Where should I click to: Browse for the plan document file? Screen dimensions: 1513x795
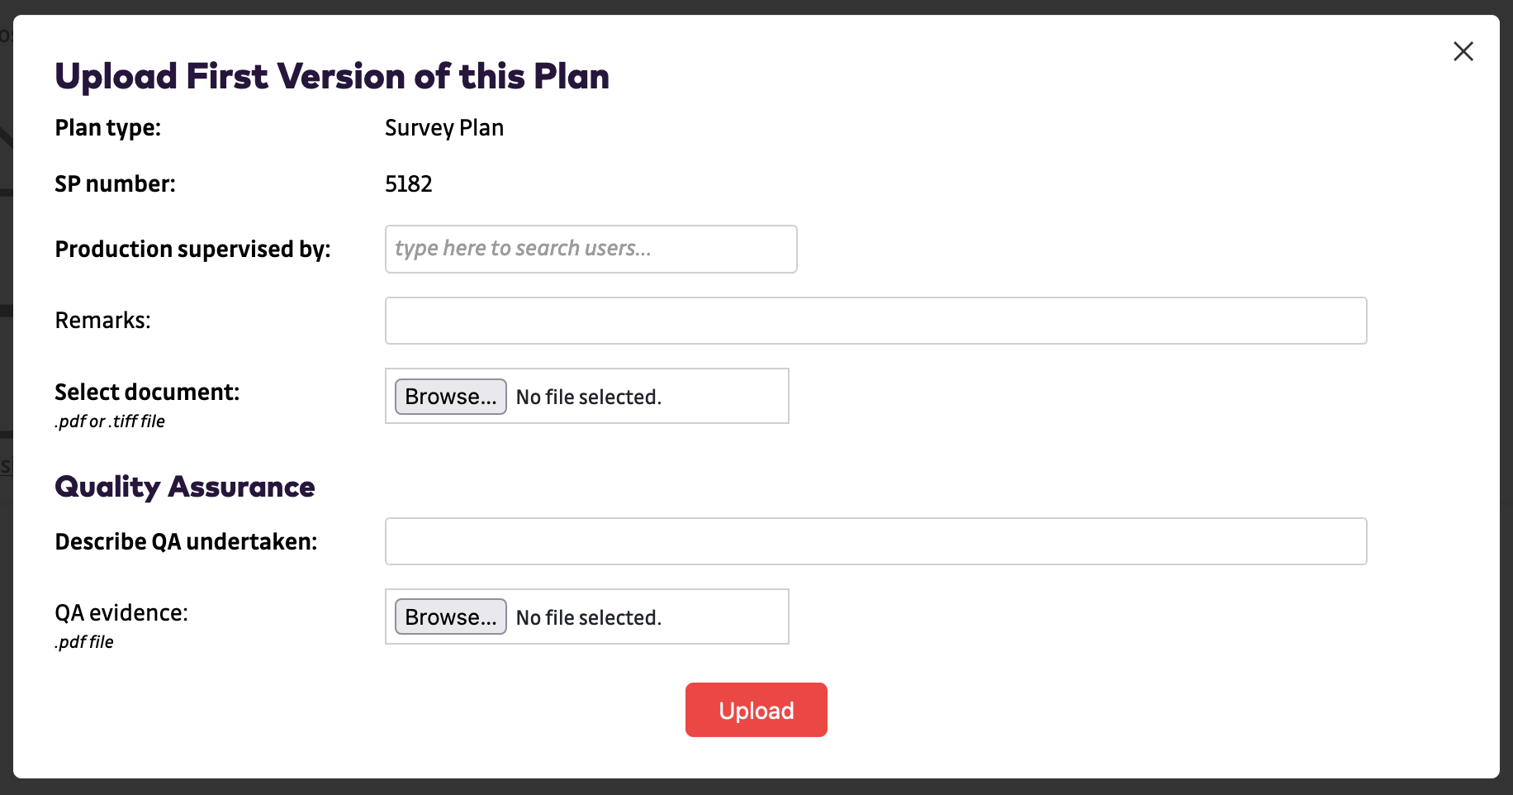450,397
